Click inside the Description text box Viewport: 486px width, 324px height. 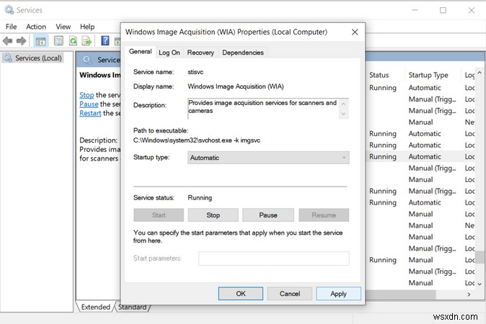tap(263, 108)
